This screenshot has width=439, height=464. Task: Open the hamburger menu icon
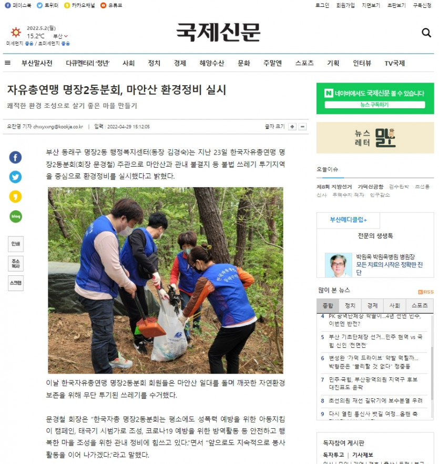click(x=8, y=63)
